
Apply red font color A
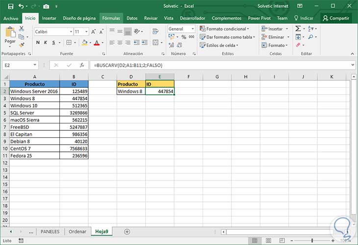(x=97, y=43)
